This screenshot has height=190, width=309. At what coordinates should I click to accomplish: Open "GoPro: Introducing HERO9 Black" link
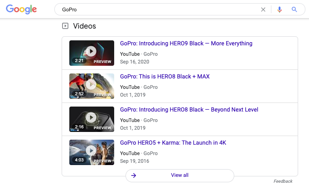point(186,44)
